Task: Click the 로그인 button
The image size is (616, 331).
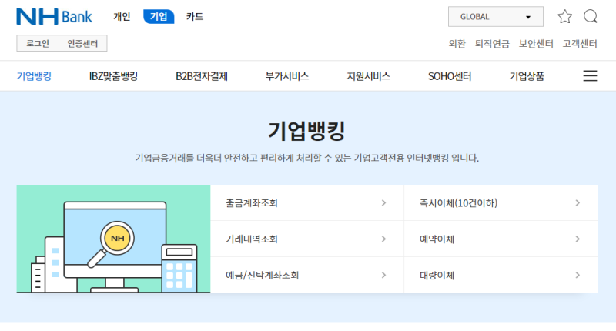Action: [38, 43]
